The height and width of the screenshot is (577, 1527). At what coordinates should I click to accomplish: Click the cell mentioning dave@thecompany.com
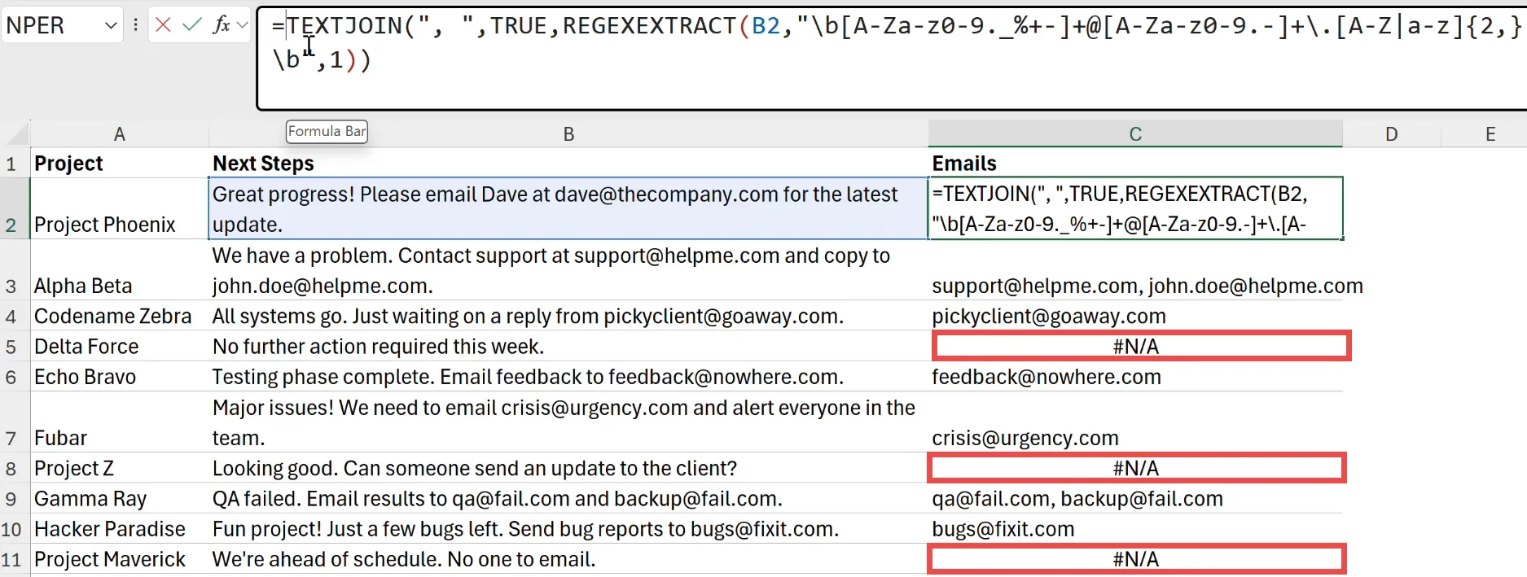click(x=568, y=209)
